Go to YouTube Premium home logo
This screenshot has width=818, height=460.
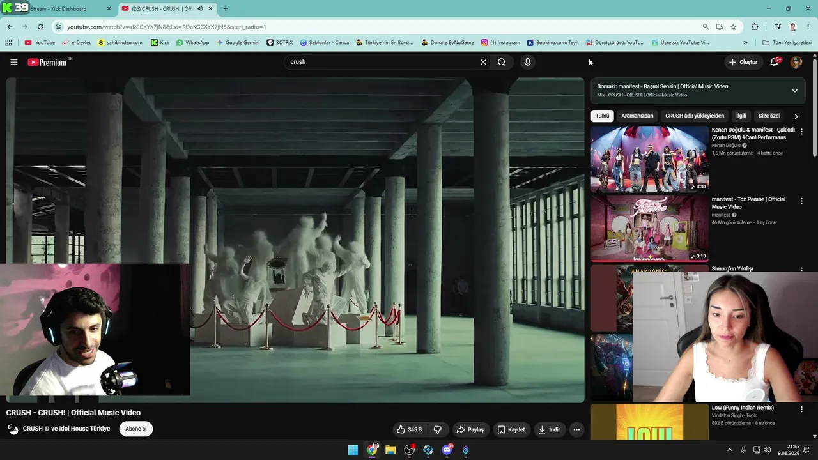click(x=48, y=62)
